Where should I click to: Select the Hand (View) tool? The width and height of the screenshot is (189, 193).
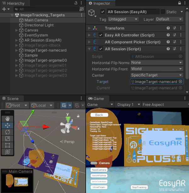click(8, 119)
